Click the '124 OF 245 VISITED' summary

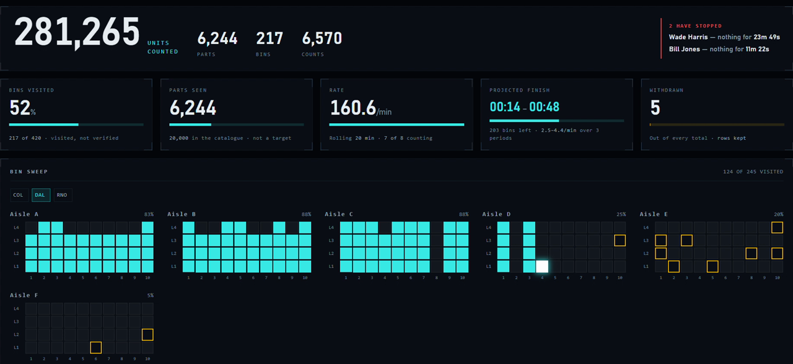753,171
